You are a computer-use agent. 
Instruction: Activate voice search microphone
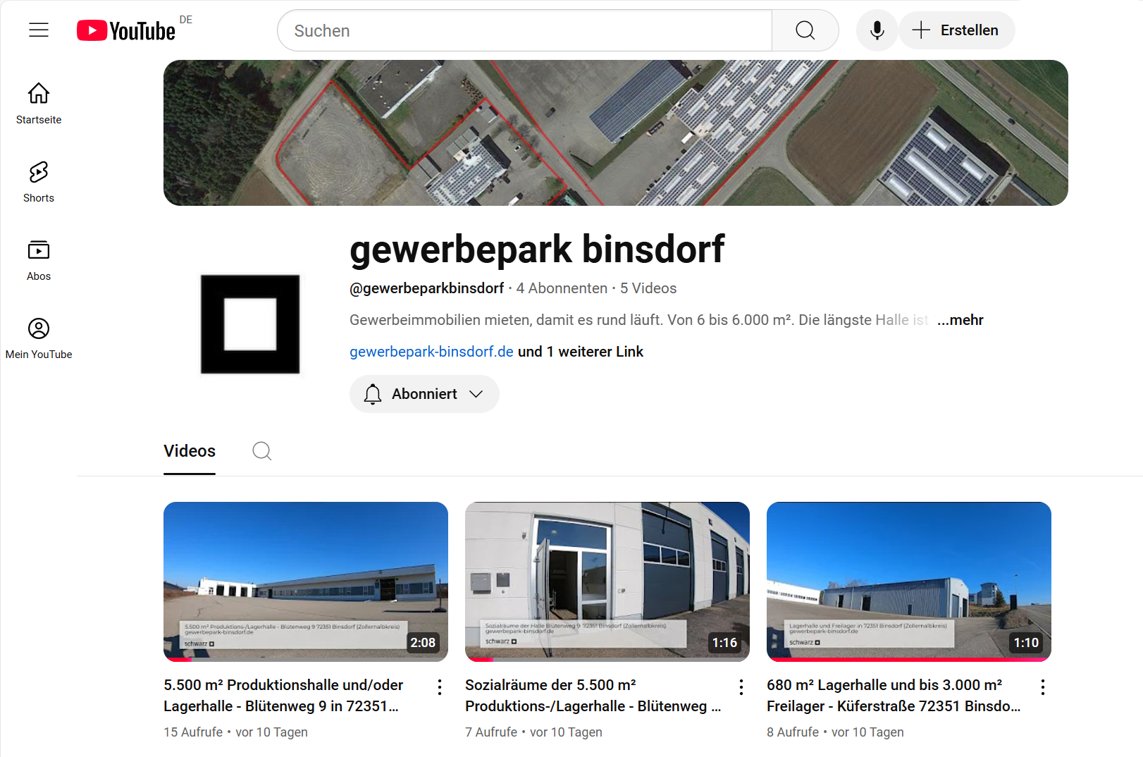[877, 30]
